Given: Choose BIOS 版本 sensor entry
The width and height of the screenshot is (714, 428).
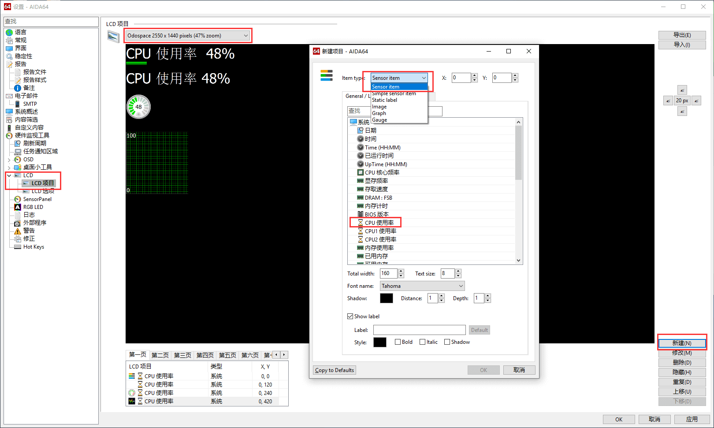Looking at the screenshot, I should click(x=376, y=214).
